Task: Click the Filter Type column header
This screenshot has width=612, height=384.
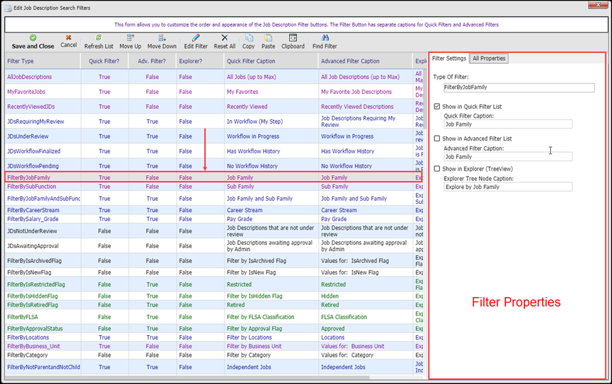Action: (20, 60)
